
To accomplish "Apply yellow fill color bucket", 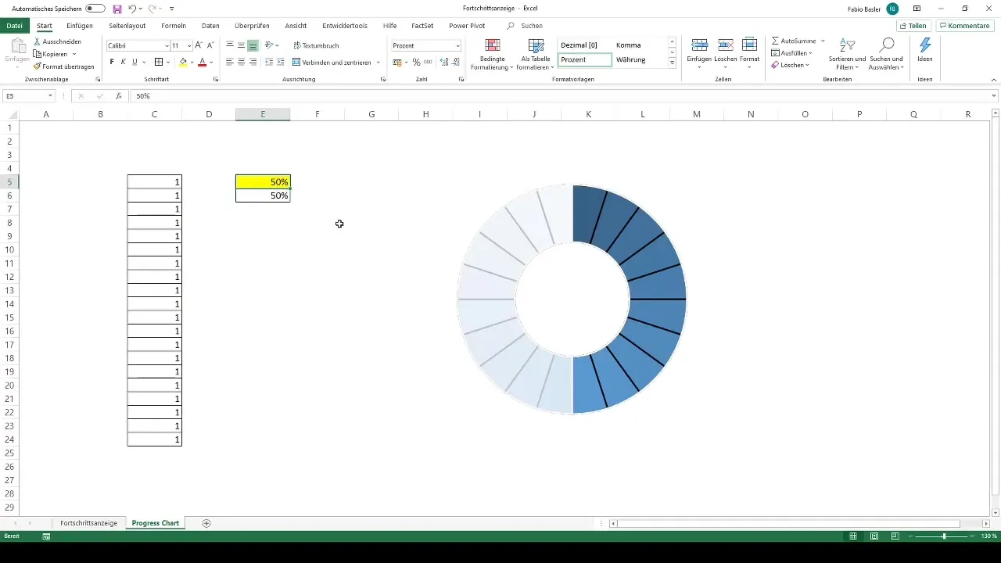I will pos(183,62).
